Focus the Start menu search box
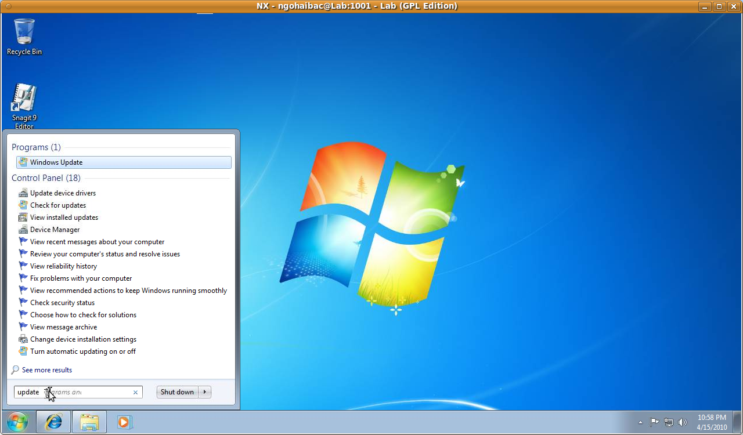This screenshot has width=743, height=435. [x=78, y=392]
